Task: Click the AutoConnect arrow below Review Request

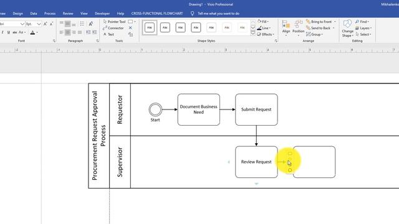Action: pyautogui.click(x=256, y=184)
